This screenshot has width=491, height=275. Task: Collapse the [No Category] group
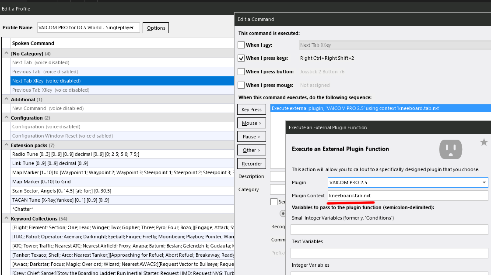[6, 53]
